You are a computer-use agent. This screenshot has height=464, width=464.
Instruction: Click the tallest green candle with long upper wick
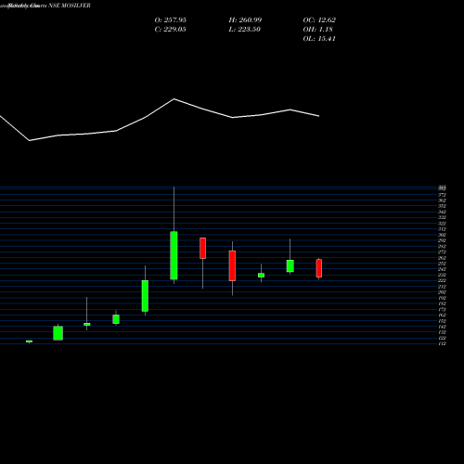[x=174, y=255]
